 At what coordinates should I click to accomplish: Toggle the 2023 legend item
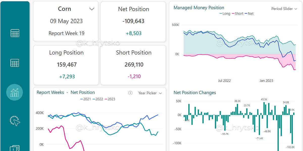tap(112, 99)
